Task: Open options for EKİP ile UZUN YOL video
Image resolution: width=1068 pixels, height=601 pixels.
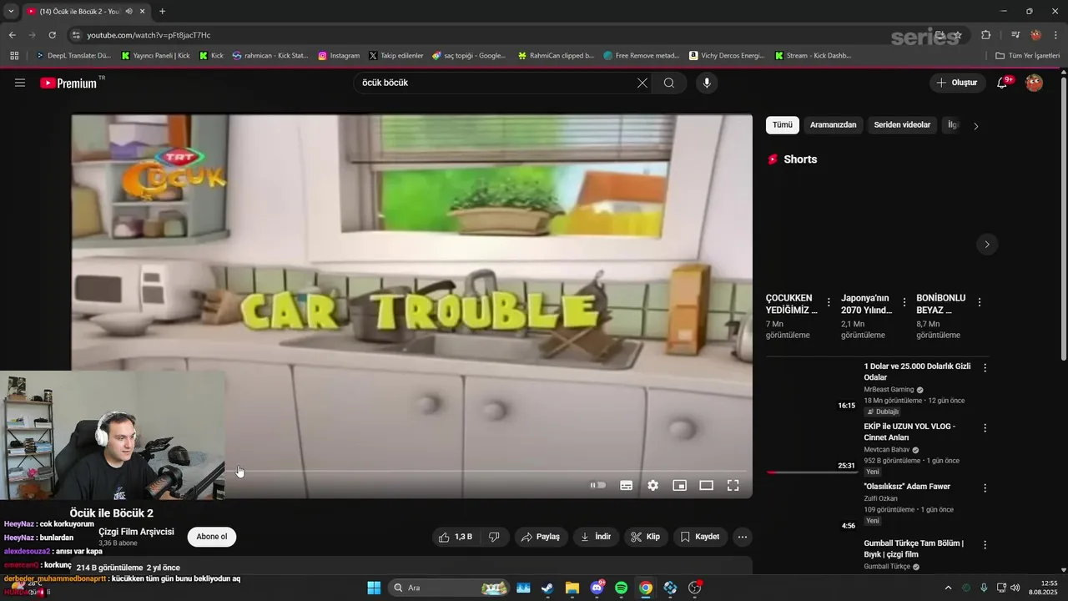Action: pyautogui.click(x=985, y=427)
